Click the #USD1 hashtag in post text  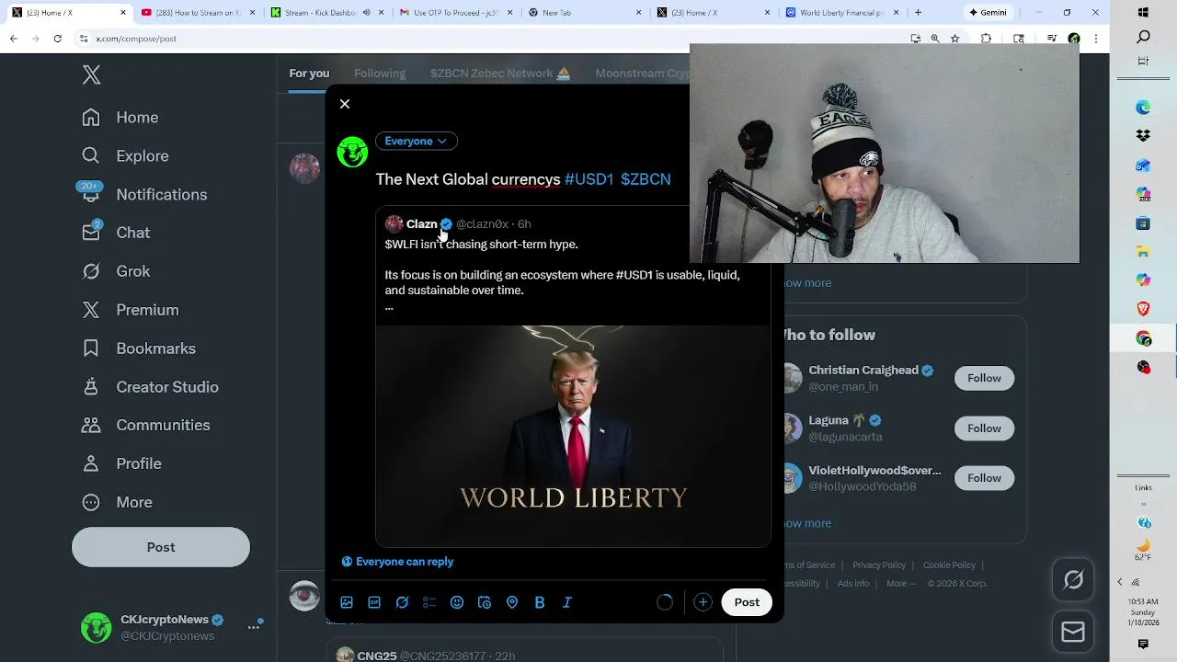point(588,179)
